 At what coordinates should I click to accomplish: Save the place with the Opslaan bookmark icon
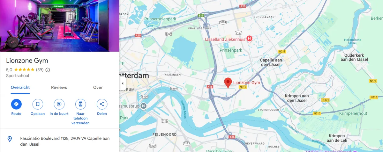point(38,104)
